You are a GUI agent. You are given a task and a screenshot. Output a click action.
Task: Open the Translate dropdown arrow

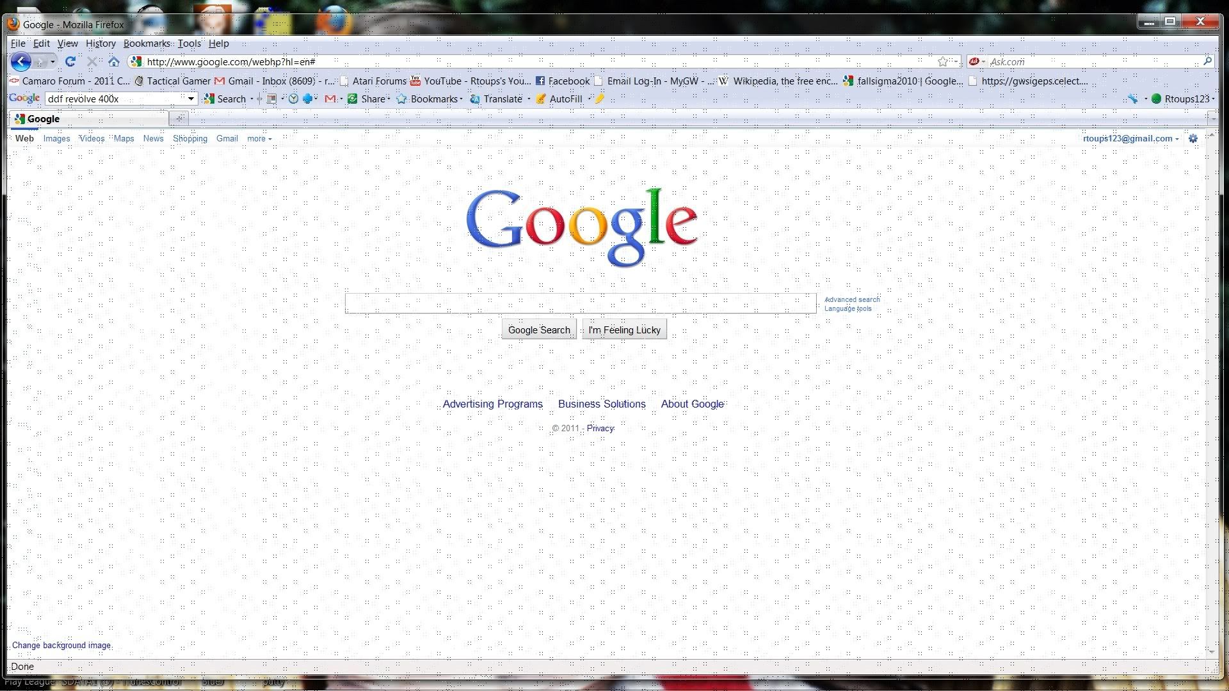pyautogui.click(x=528, y=99)
